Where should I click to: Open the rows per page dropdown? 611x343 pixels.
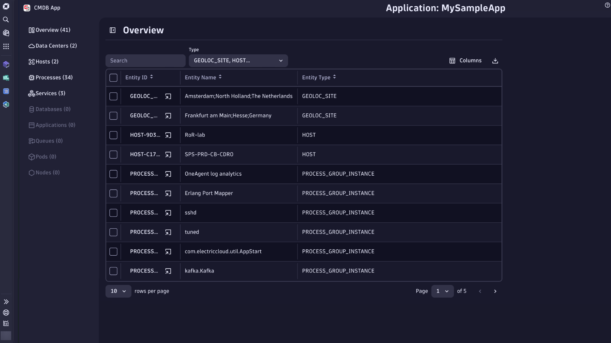(118, 291)
